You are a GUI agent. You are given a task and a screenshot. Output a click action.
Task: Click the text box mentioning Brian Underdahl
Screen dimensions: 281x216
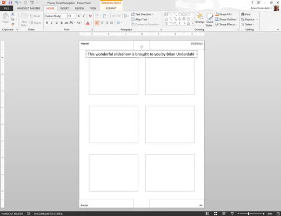pos(142,54)
